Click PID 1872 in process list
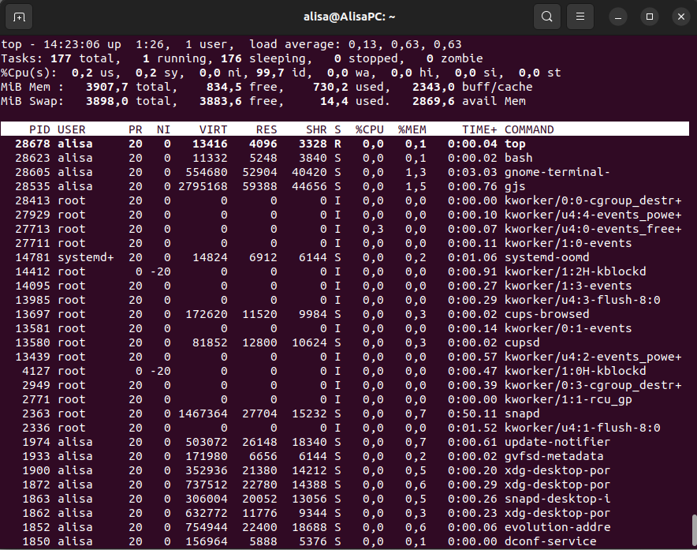The image size is (697, 550). point(36,485)
